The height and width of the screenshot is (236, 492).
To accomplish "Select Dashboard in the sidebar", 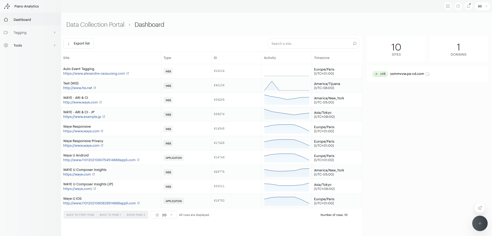I will coord(22,20).
